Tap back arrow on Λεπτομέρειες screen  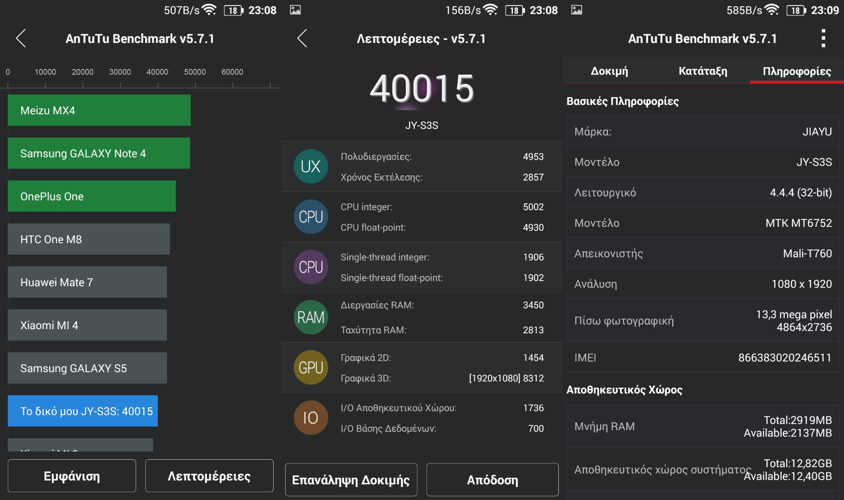point(302,38)
